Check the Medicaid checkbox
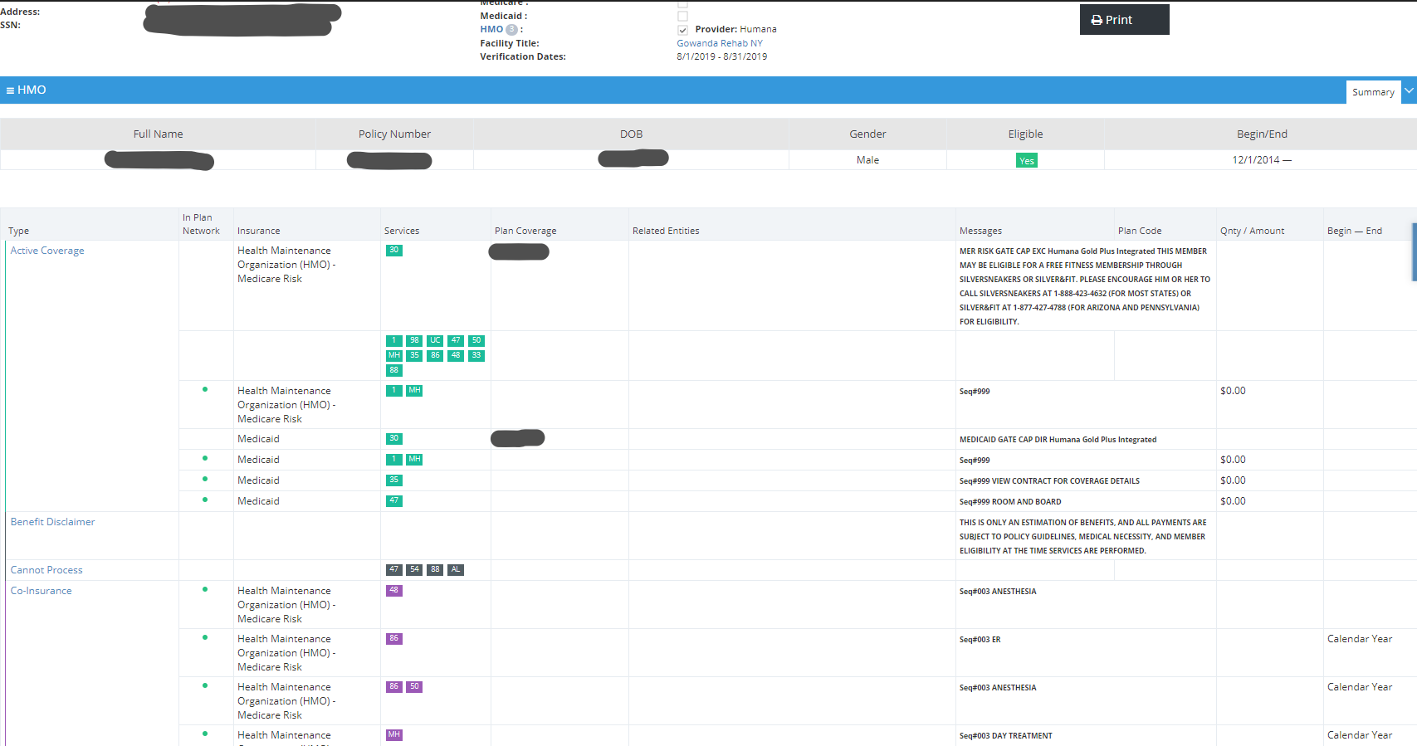 682,16
